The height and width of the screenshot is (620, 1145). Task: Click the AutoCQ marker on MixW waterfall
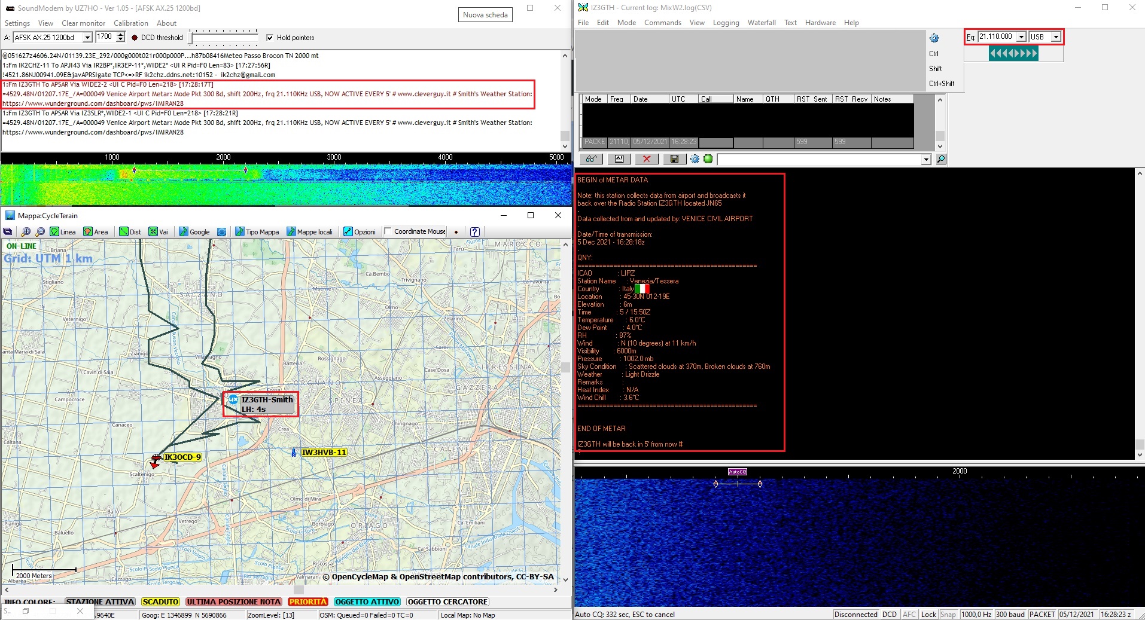738,472
